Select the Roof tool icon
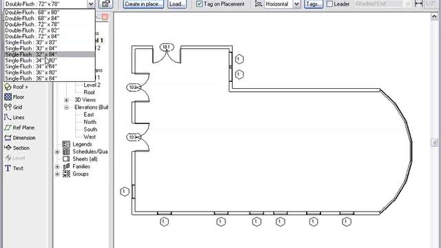 pos(8,87)
